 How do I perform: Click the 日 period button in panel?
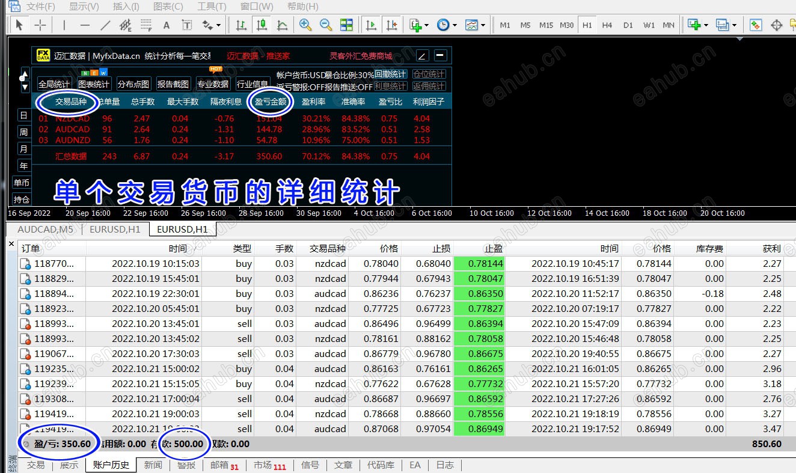pyautogui.click(x=23, y=115)
